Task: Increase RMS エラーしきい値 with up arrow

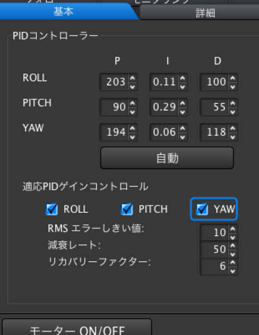Action: click(233, 229)
